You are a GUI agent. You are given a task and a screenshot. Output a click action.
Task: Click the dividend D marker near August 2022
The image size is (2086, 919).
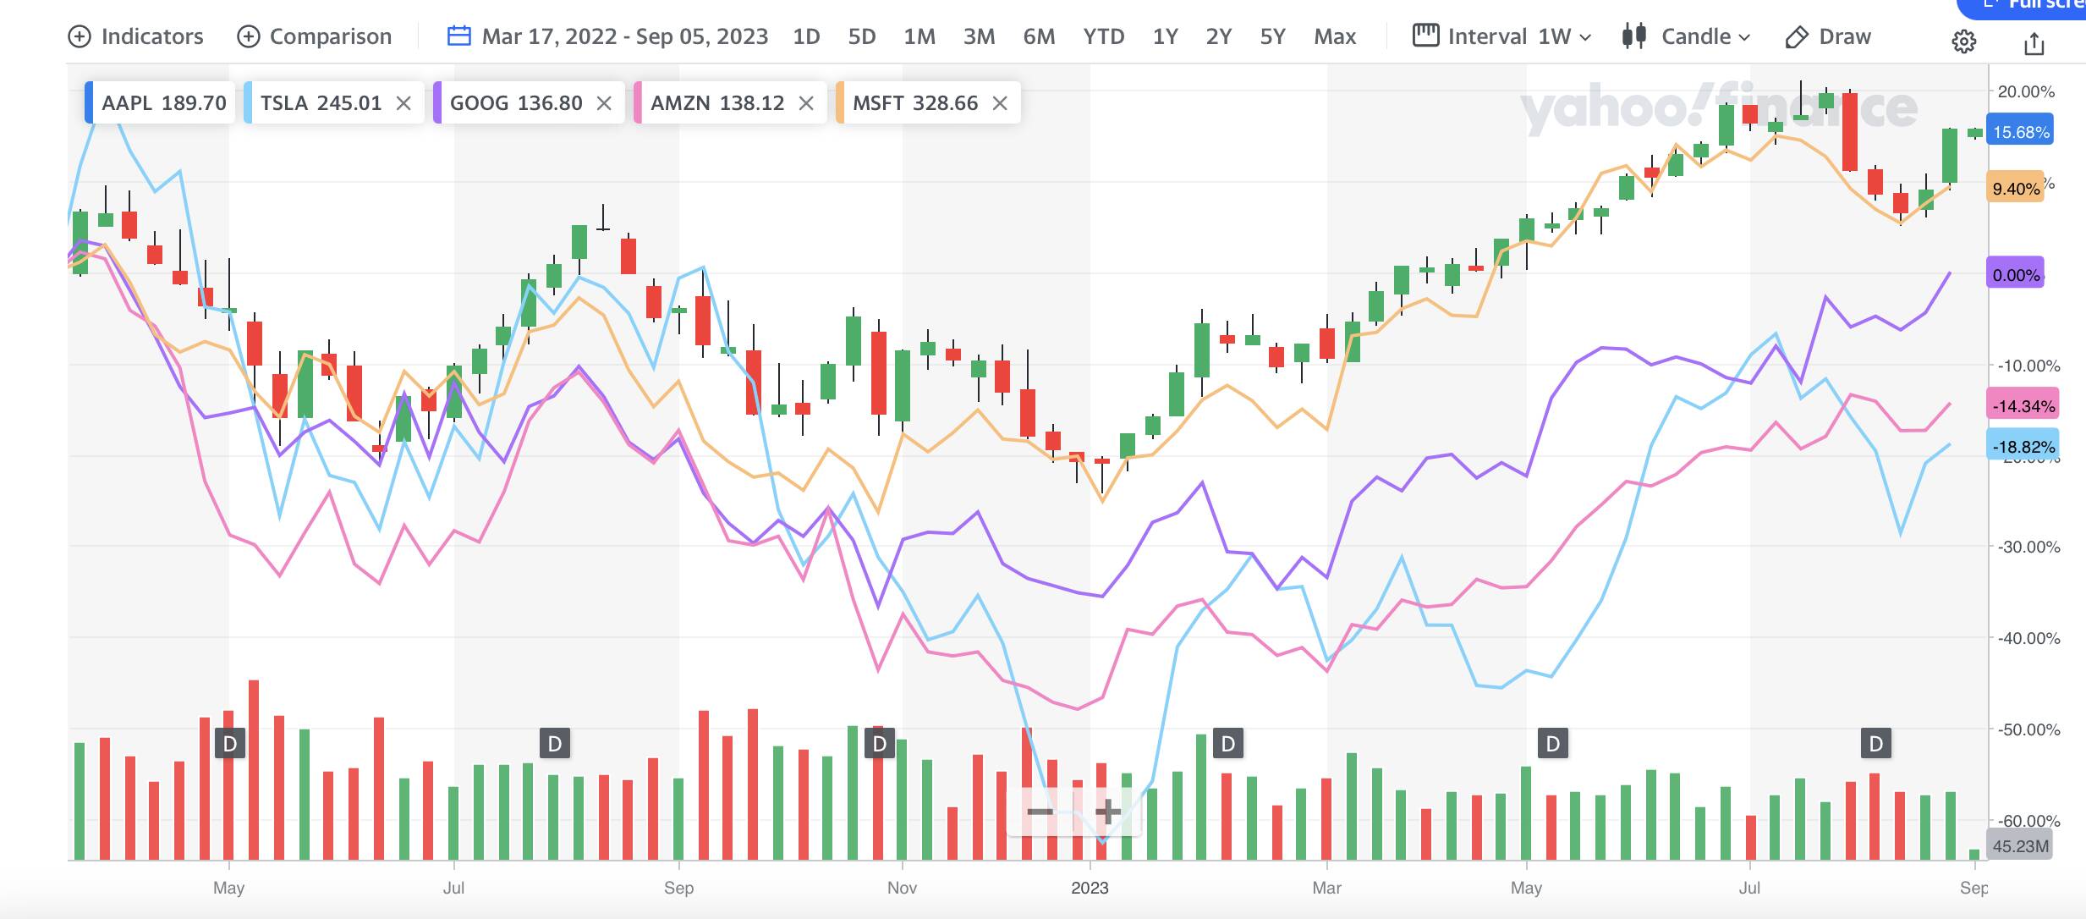(555, 744)
